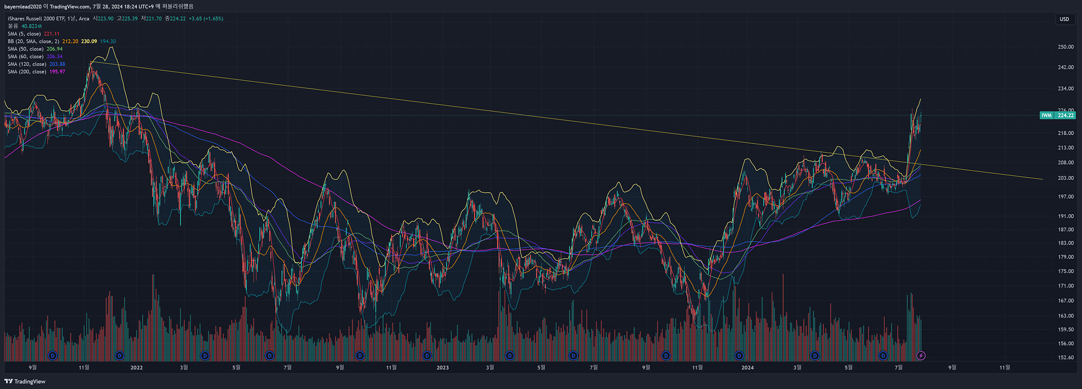Click the 2022 label on time axis
This screenshot has height=389, width=1082.
pyautogui.click(x=136, y=368)
